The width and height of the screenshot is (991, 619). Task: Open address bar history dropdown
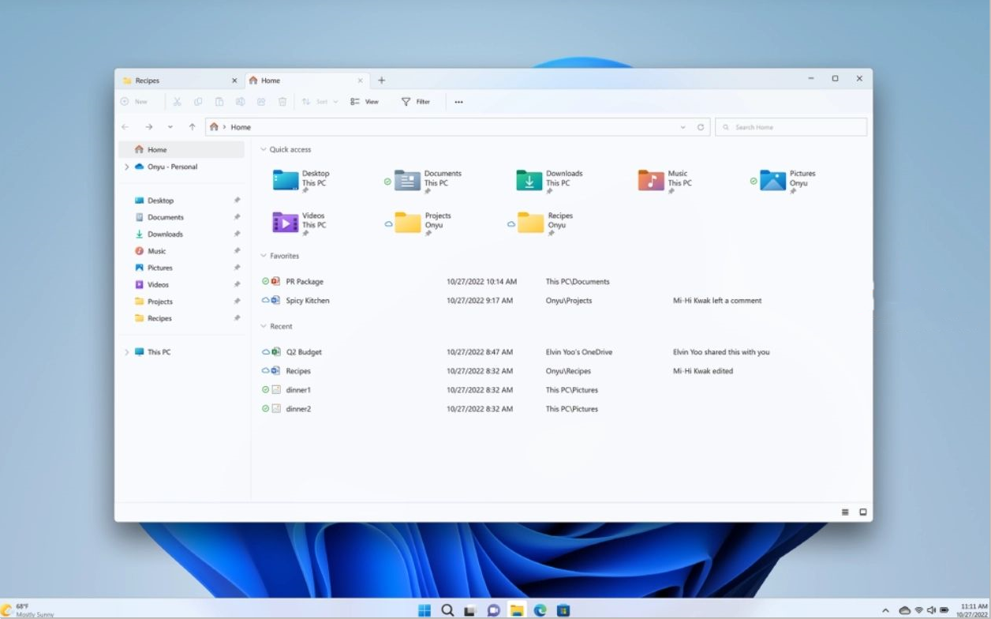coord(682,127)
